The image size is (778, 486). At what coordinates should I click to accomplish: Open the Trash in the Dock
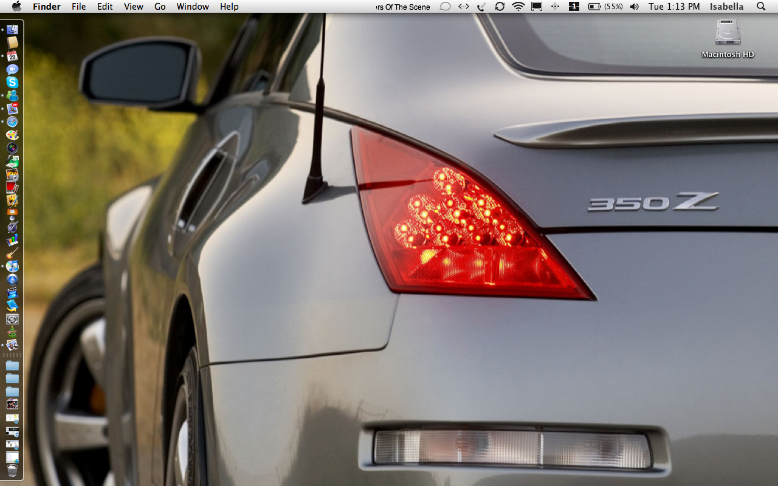[x=12, y=471]
